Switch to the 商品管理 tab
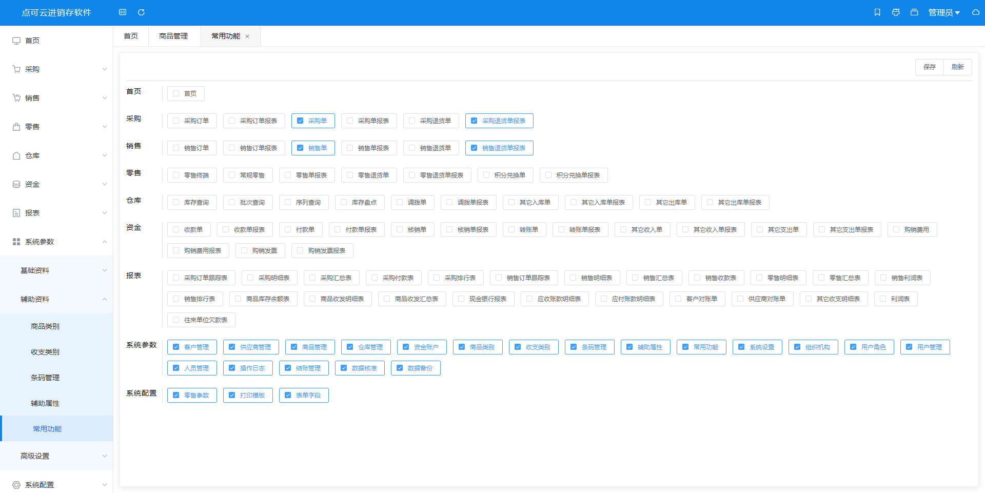The image size is (985, 493). click(x=173, y=36)
